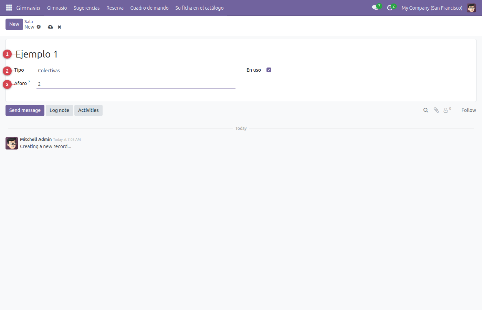Click the gear actions icon beside New
482x310 pixels.
point(39,27)
